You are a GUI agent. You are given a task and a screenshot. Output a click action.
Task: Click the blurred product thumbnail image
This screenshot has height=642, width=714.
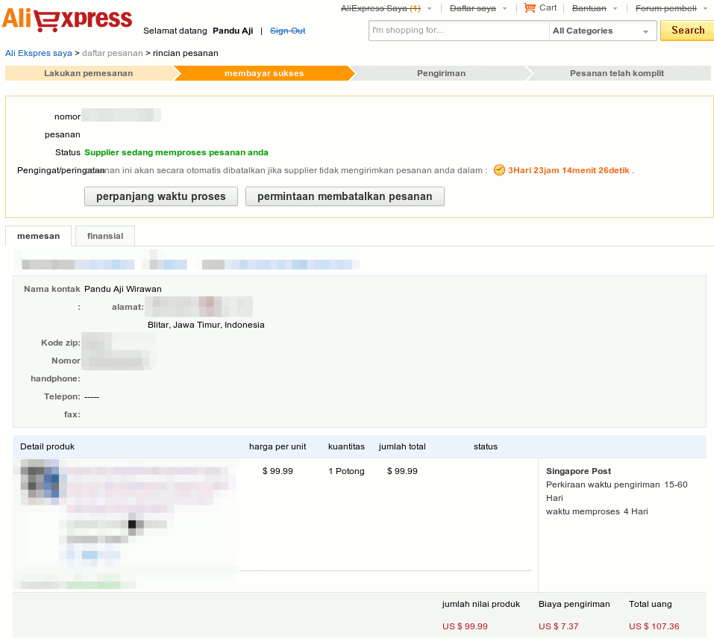pyautogui.click(x=40, y=481)
